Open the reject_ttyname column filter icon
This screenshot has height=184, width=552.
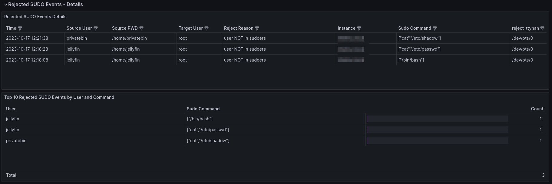(542, 28)
